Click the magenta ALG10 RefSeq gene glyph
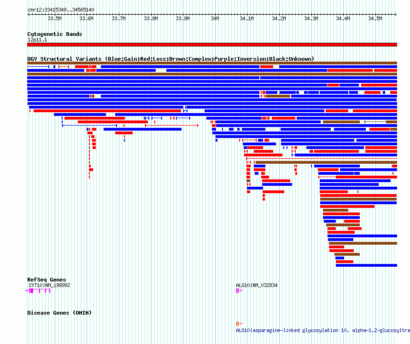 coord(239,291)
